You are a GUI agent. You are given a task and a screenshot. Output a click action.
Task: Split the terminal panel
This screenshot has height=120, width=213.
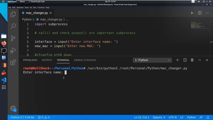point(185,60)
